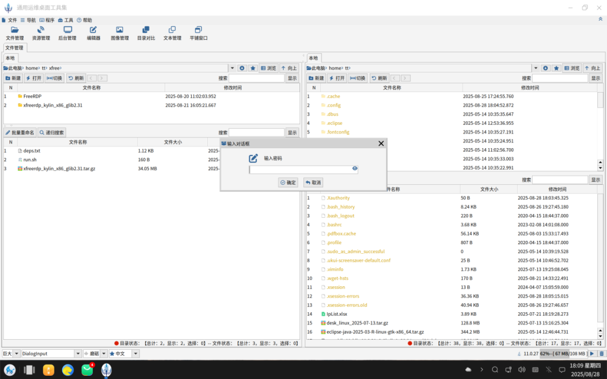Click the memory usage bar 67 MB/108 MB

coord(563,354)
